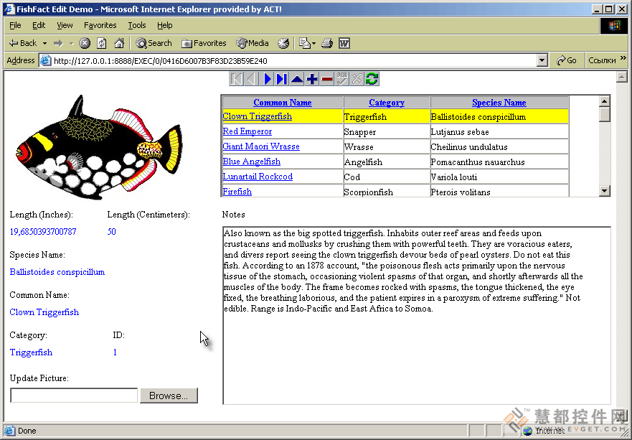Go to the next record in navigator
632x440 pixels.
266,79
